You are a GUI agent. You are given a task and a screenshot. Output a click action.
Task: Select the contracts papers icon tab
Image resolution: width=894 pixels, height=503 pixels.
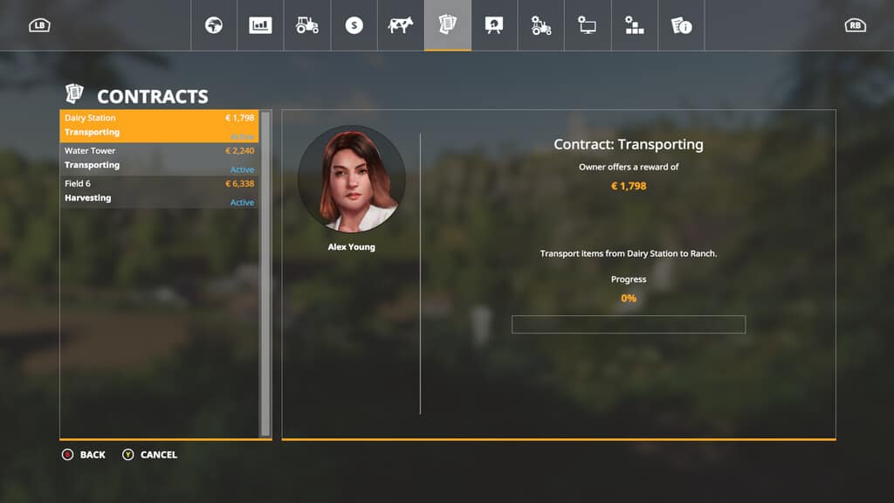coord(448,25)
